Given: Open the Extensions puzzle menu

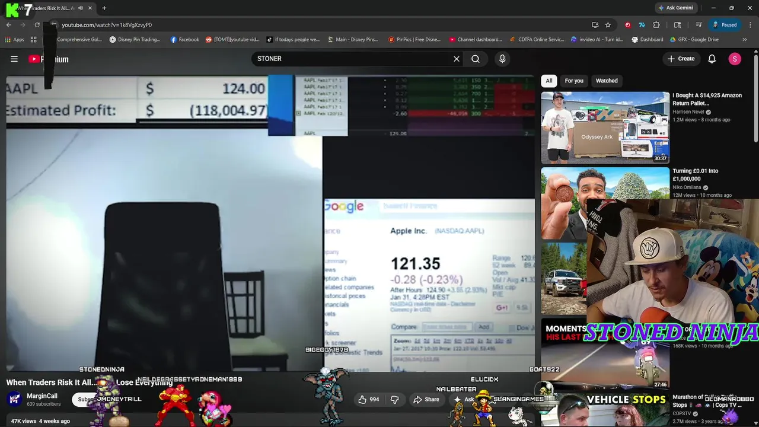Looking at the screenshot, I should tap(656, 25).
